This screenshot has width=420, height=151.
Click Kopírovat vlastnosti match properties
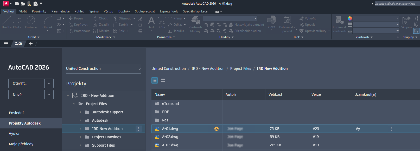coord(339,24)
